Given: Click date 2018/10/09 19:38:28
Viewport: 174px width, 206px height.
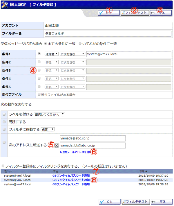Looking at the screenshot, I should point(153,184).
